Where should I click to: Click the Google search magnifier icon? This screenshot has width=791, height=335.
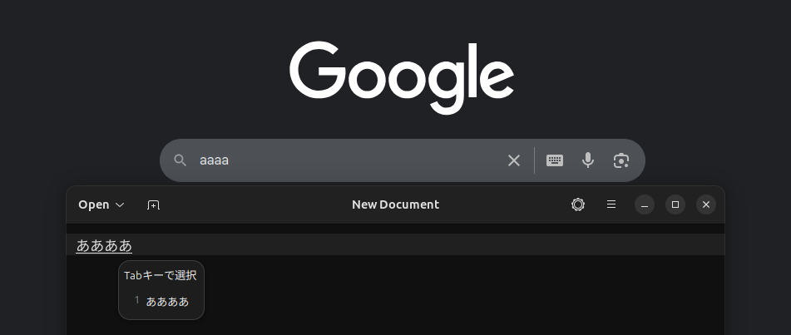pos(180,160)
